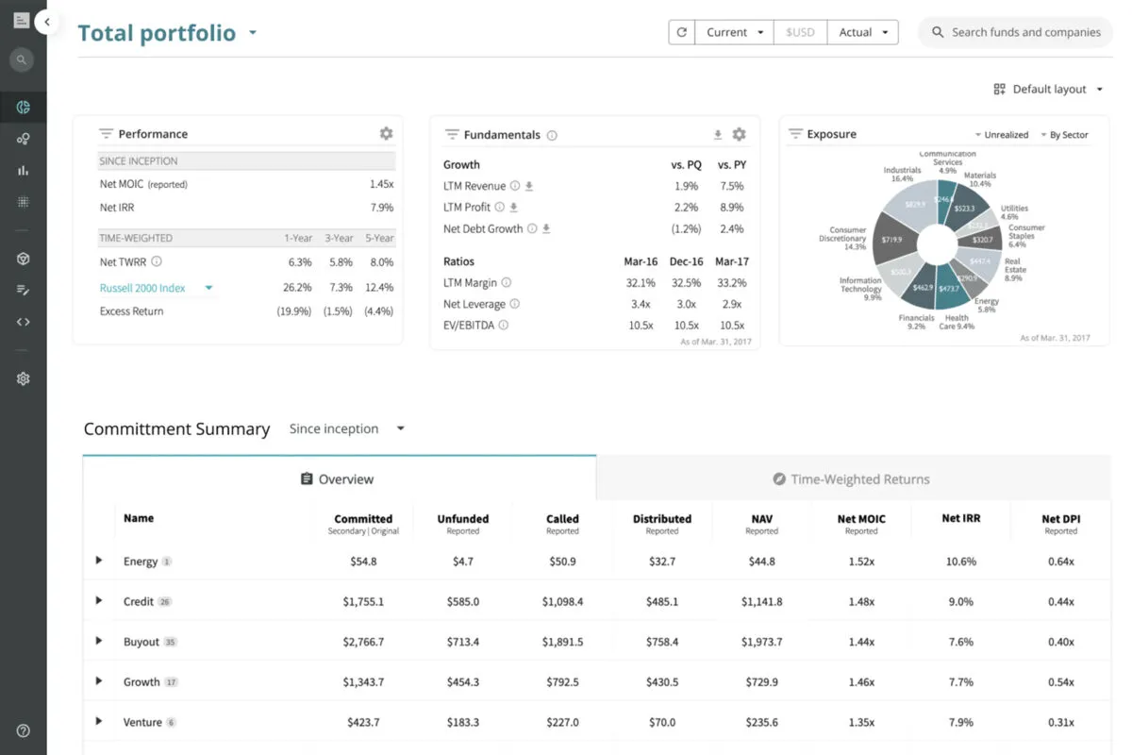Viewport: 1132px width, 755px height.
Task: Download Fundamentals data via the download icon
Action: (717, 134)
